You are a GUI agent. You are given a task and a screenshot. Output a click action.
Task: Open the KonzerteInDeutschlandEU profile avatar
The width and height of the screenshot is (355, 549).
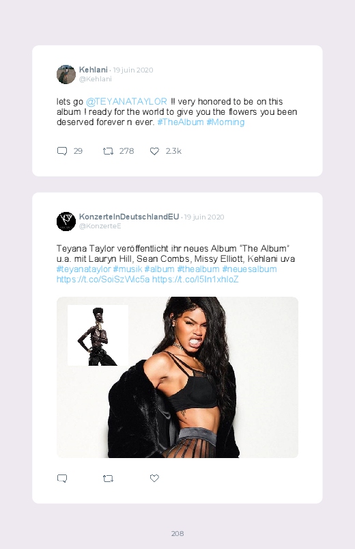66,222
